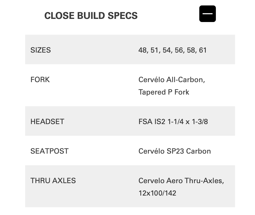This screenshot has width=255, height=215.
Task: Click size 56 in the sizes list
Action: 179,50
